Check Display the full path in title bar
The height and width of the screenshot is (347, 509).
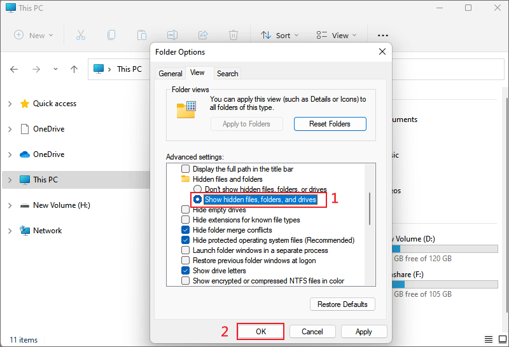(x=185, y=168)
